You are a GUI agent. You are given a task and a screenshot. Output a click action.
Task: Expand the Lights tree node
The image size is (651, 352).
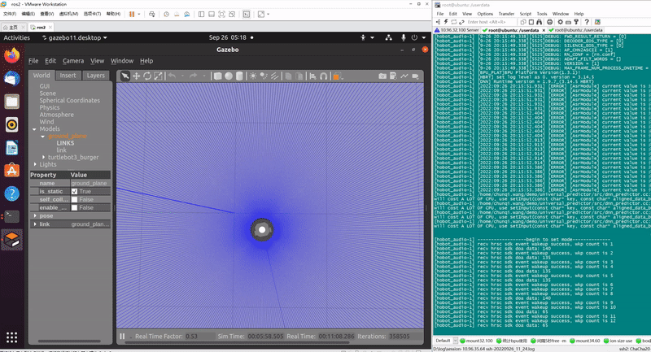pyautogui.click(x=35, y=164)
